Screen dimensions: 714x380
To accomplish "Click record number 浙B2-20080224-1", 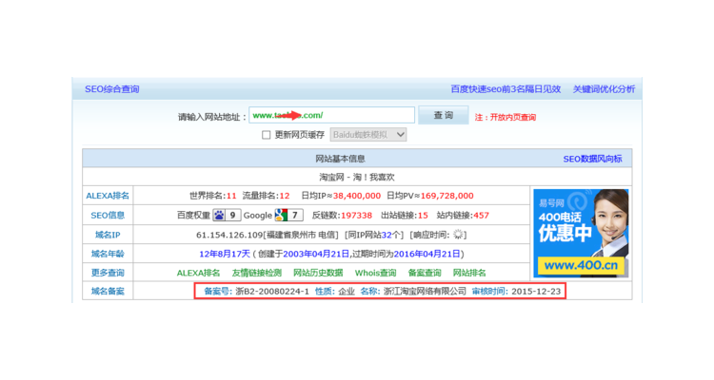I will click(272, 291).
